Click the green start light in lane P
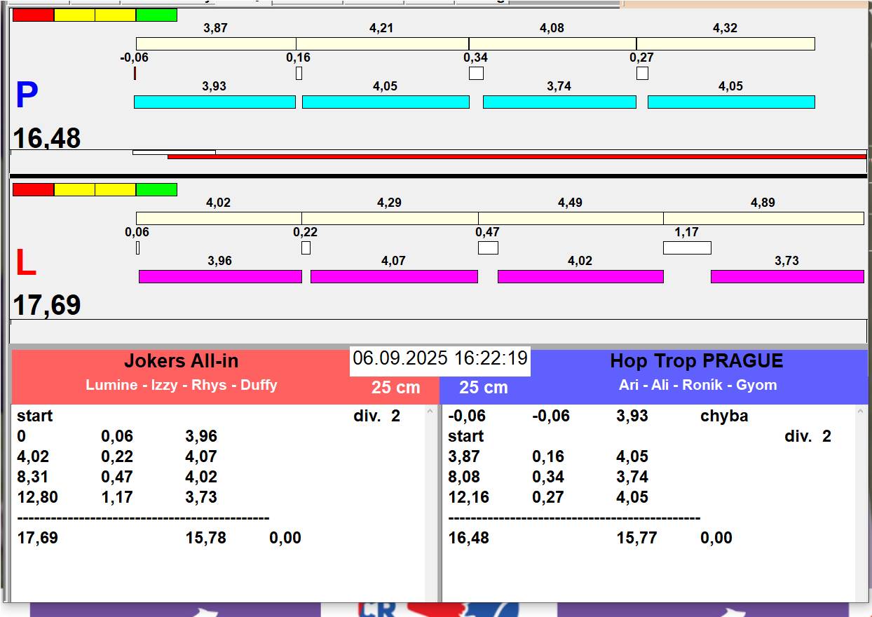Image resolution: width=872 pixels, height=617 pixels. coord(156,15)
